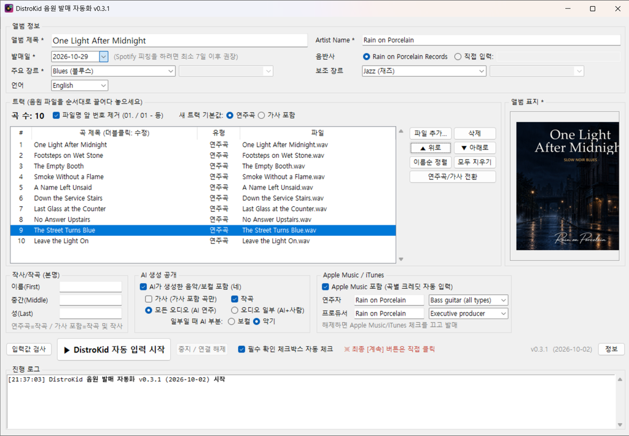629x436 pixels.
Task: Select the 직접 입력 label radio
Action: click(458, 56)
